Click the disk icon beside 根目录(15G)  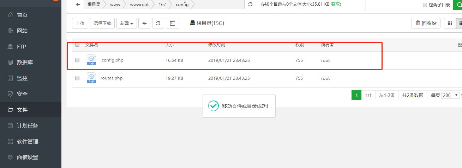pos(193,23)
